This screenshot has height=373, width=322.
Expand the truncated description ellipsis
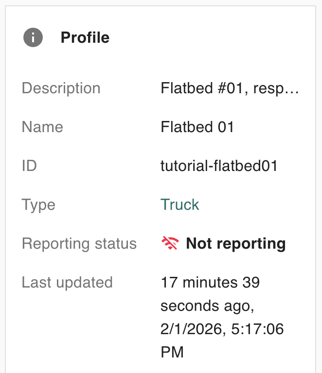pyautogui.click(x=293, y=88)
